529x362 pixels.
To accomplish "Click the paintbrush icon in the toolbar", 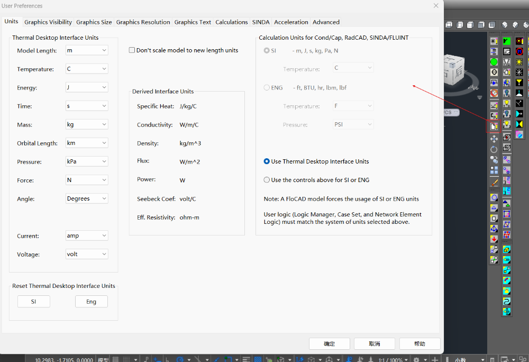I will [494, 182].
